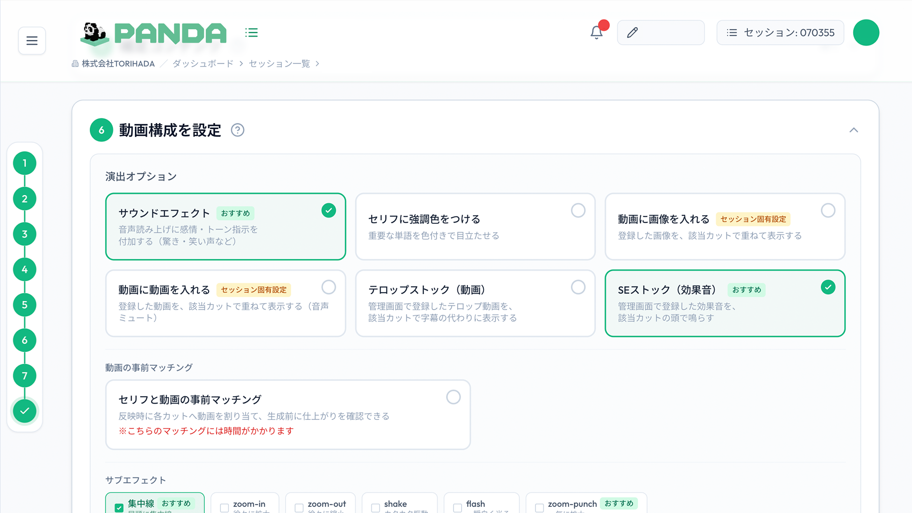This screenshot has width=912, height=513.
Task: Jump to step 6 in the stepper
Action: (25, 340)
